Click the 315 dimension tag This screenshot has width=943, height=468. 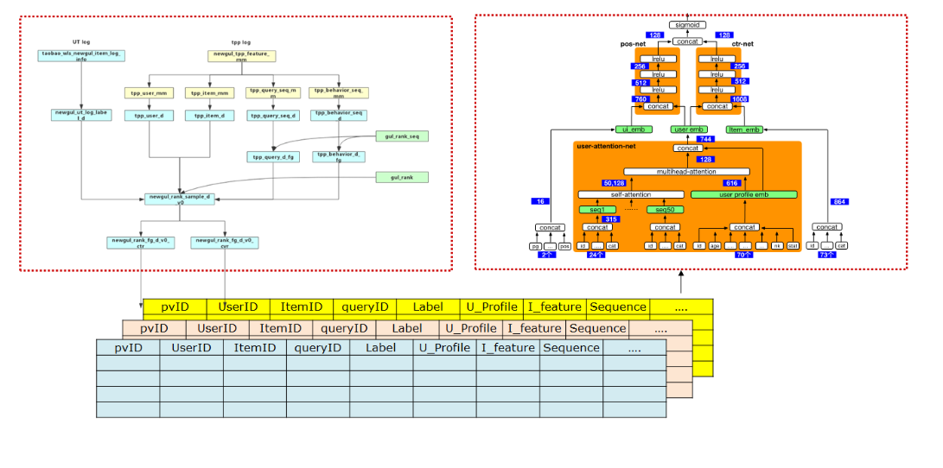point(610,218)
